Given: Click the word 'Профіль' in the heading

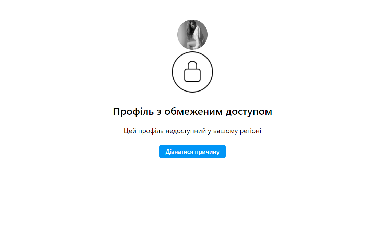Looking at the screenshot, I should [x=133, y=111].
